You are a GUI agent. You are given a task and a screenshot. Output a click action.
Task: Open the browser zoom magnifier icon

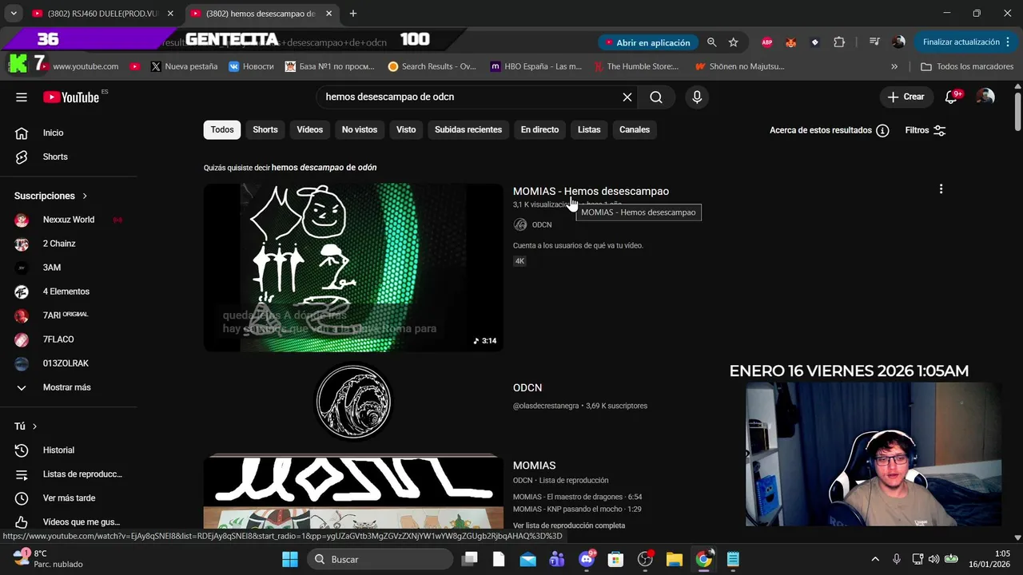click(711, 42)
